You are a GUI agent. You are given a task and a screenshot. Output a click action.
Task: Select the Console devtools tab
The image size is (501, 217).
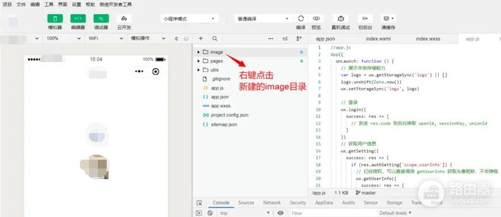click(221, 203)
